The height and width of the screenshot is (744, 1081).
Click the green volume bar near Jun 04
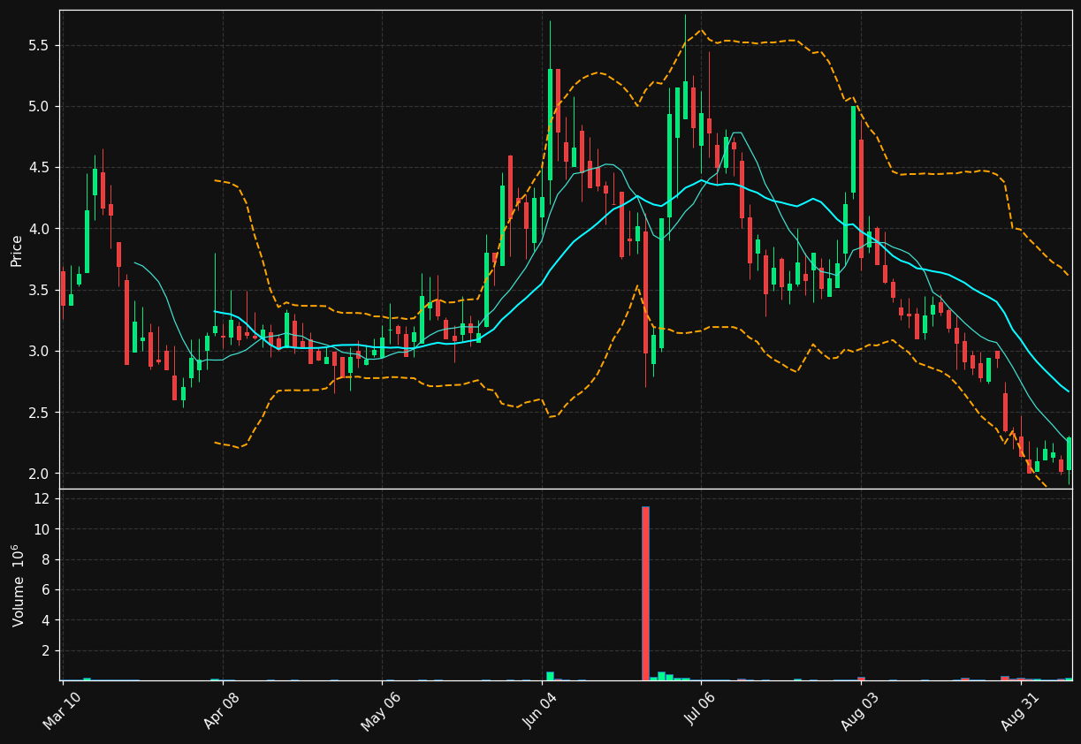[x=550, y=676]
